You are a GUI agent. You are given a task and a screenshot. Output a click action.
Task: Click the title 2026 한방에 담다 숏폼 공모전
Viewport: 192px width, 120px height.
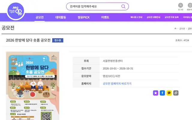point(28,40)
